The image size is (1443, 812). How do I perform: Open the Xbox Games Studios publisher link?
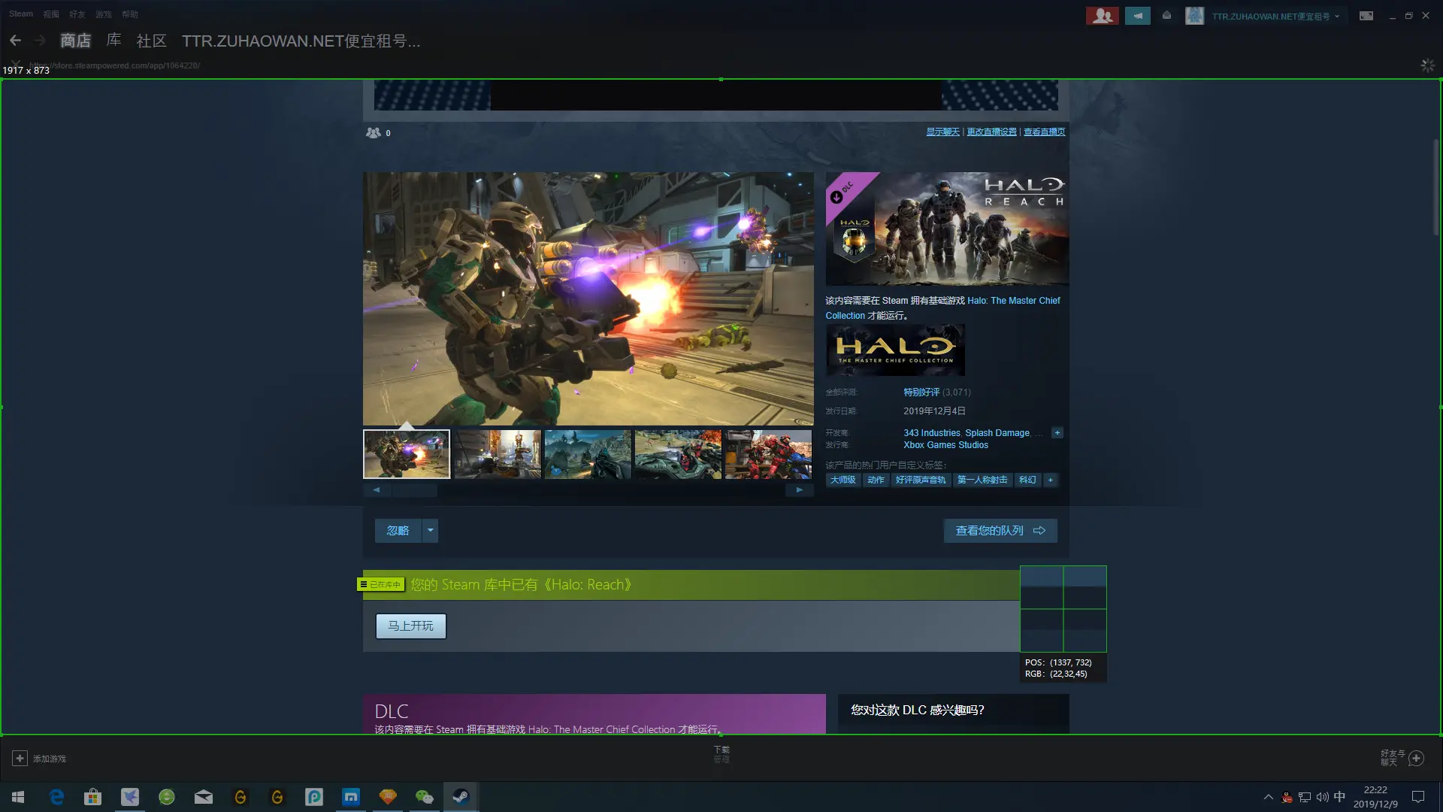(945, 445)
